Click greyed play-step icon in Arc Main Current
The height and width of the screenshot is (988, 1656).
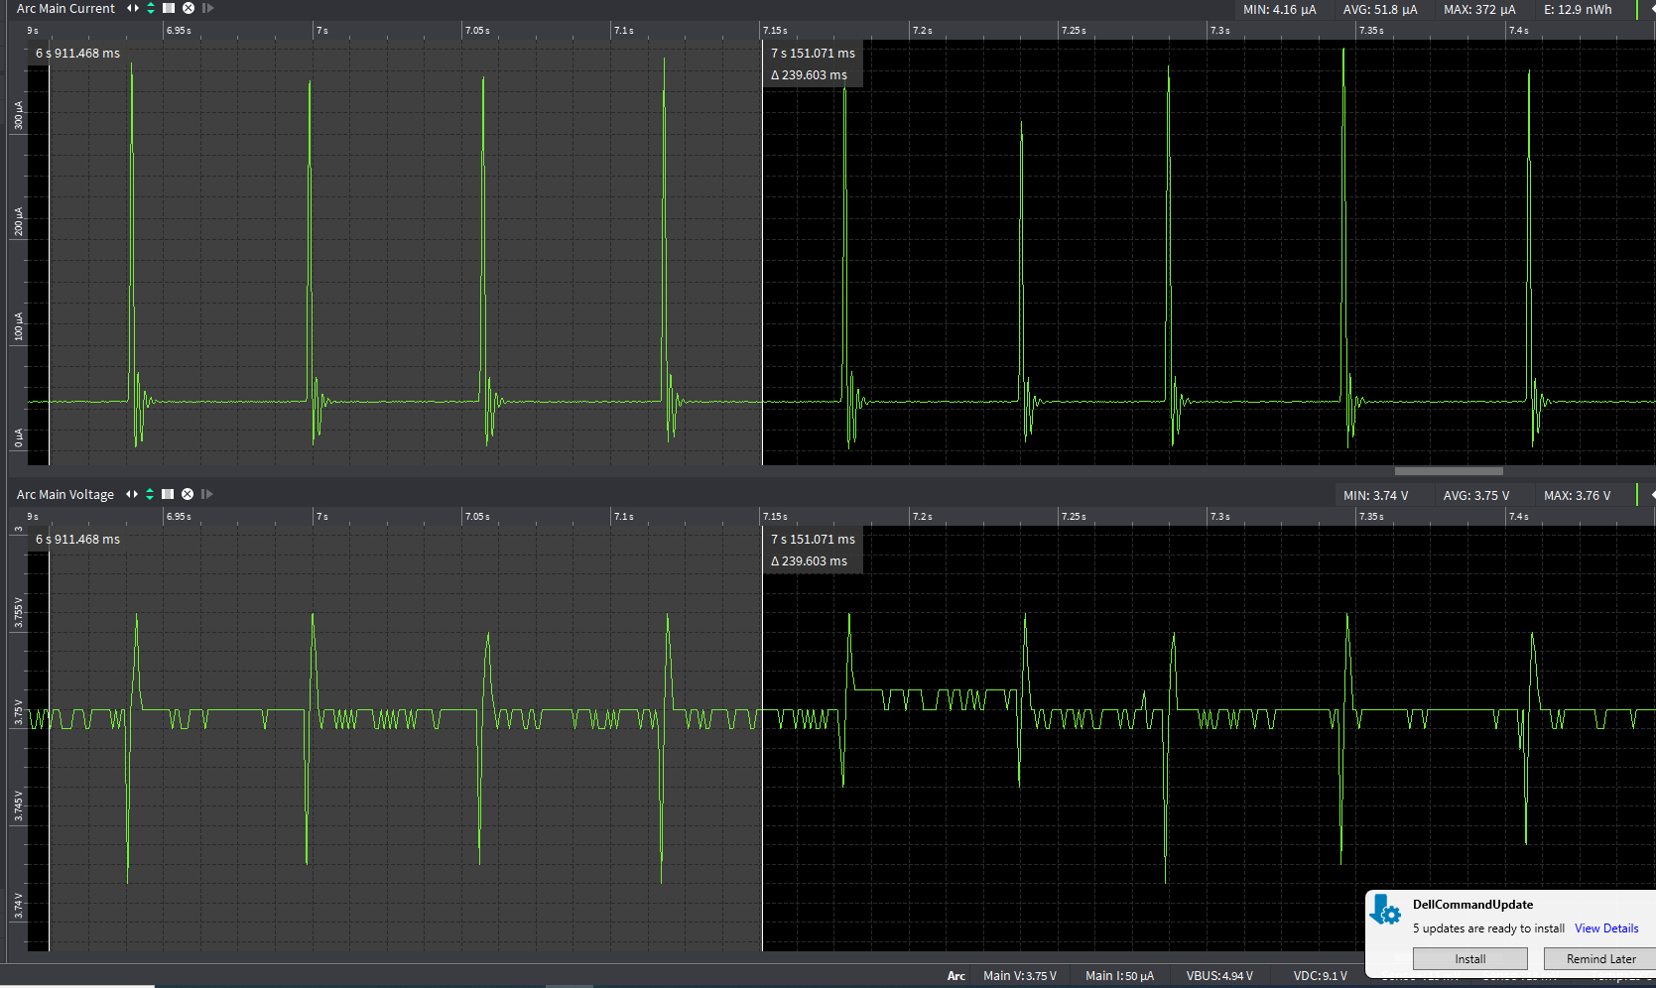pos(207,8)
